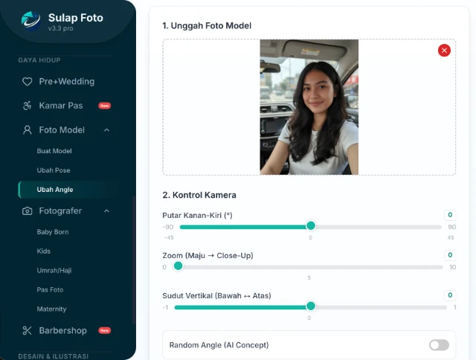This screenshot has width=476, height=360.
Task: Click the Sulap Foto logo icon
Action: coord(31,22)
